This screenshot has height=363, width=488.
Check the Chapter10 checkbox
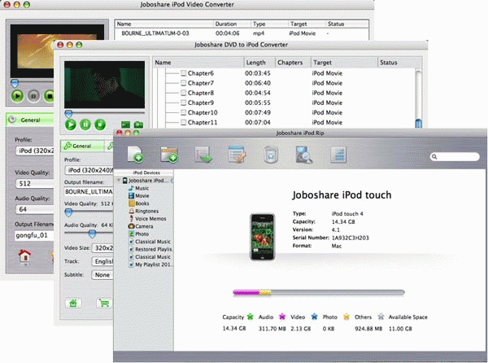(183, 112)
